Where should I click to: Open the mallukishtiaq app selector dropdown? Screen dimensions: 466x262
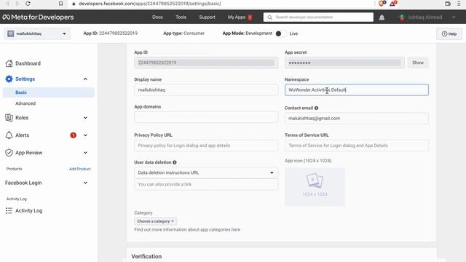[x=37, y=33]
